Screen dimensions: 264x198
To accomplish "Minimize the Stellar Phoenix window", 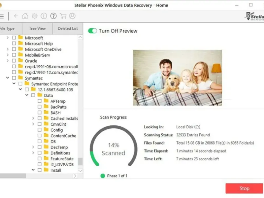I will [237, 5].
